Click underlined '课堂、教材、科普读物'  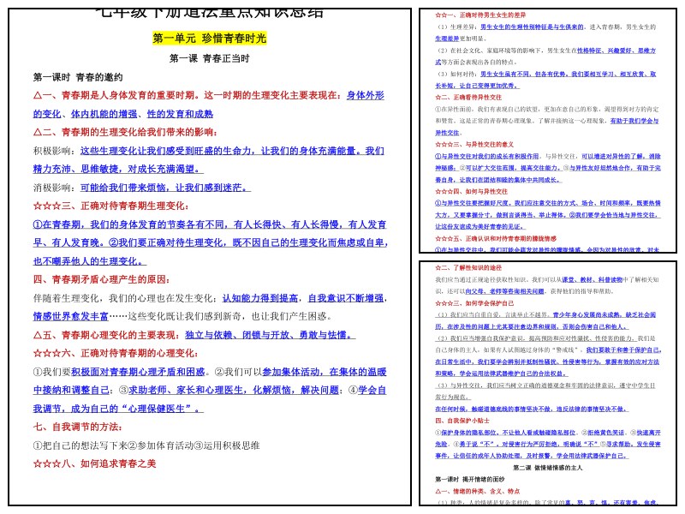[592, 279]
